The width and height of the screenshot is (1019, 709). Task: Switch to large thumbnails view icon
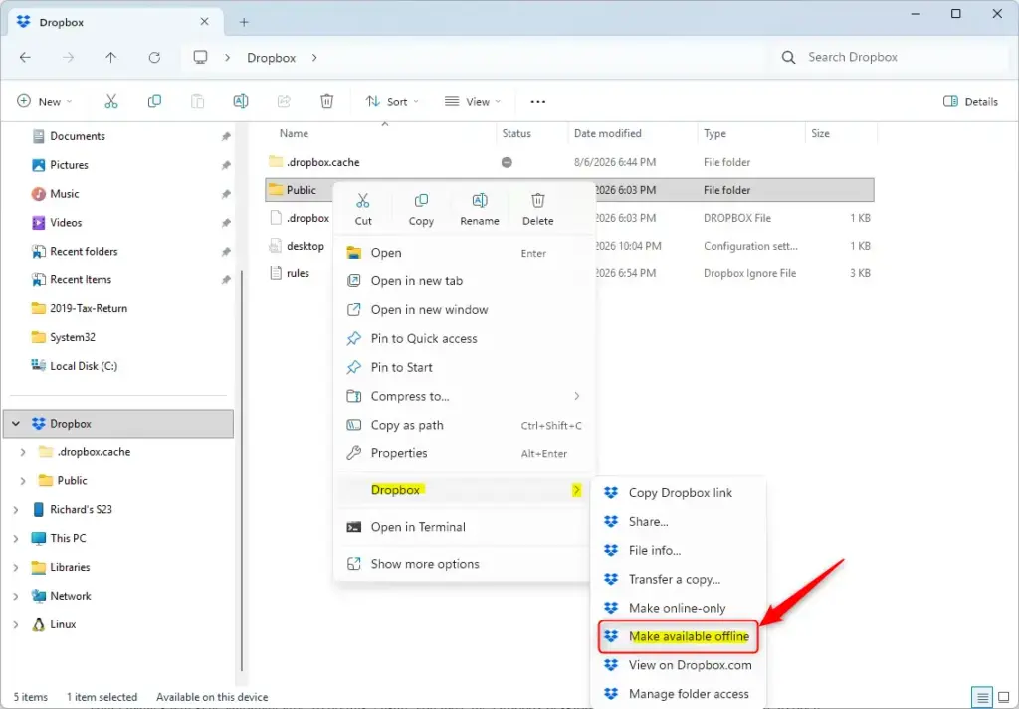(x=1003, y=697)
